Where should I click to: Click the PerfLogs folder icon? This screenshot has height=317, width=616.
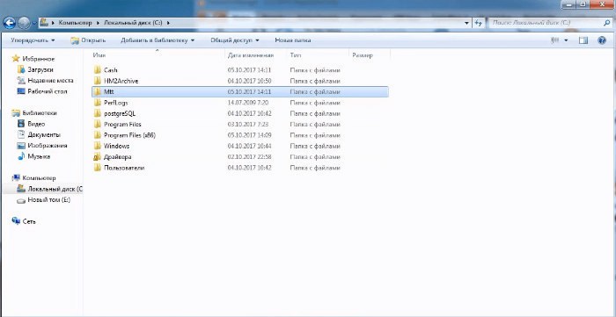pyautogui.click(x=98, y=103)
